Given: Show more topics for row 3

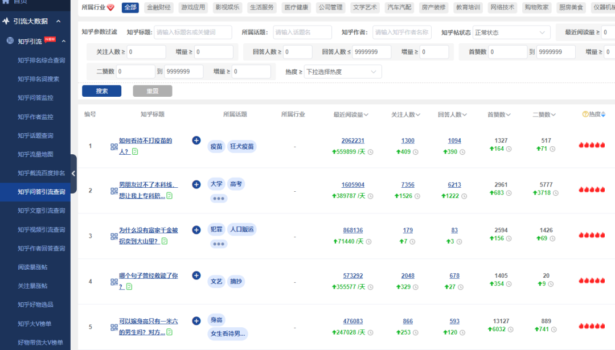Looking at the screenshot, I should tap(219, 244).
